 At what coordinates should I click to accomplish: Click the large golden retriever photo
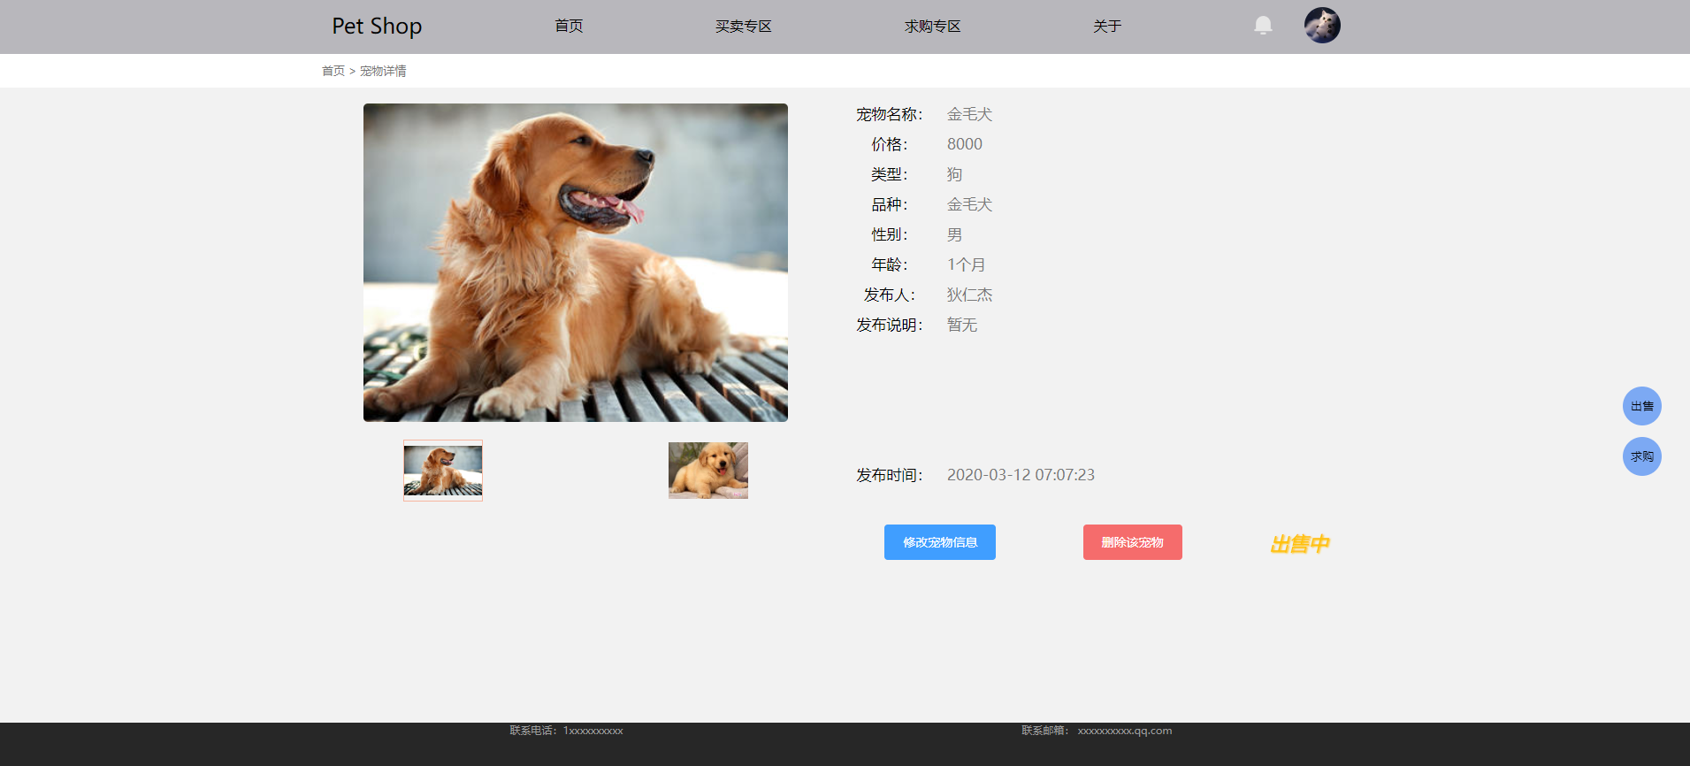[575, 263]
